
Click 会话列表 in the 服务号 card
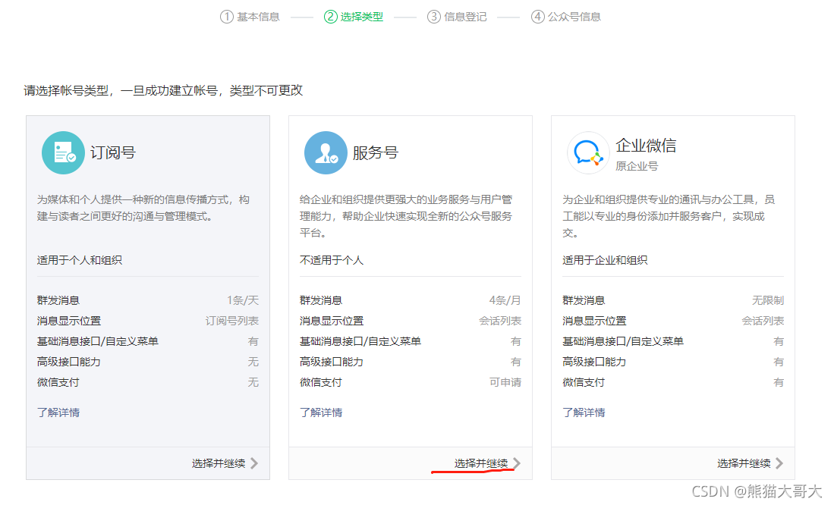pos(500,321)
